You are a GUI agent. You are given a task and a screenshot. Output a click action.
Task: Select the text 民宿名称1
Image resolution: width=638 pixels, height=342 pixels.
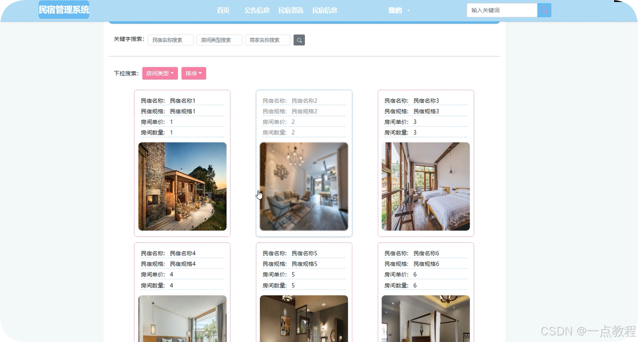point(182,101)
